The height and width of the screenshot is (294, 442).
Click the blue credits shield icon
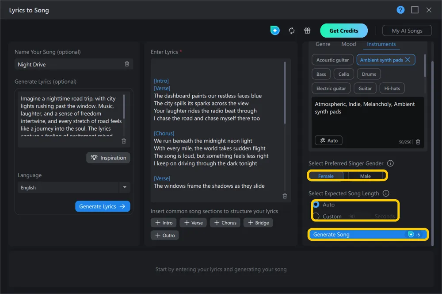tap(275, 31)
